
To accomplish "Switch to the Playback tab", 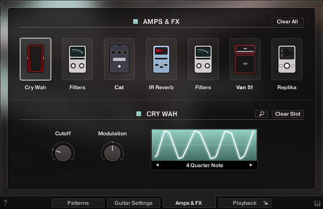I will click(245, 203).
